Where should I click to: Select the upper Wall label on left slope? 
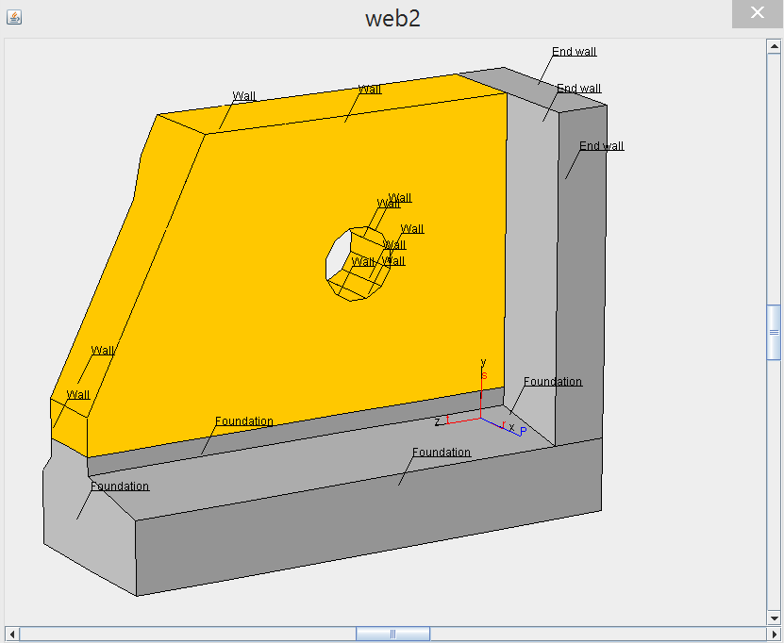pos(103,351)
